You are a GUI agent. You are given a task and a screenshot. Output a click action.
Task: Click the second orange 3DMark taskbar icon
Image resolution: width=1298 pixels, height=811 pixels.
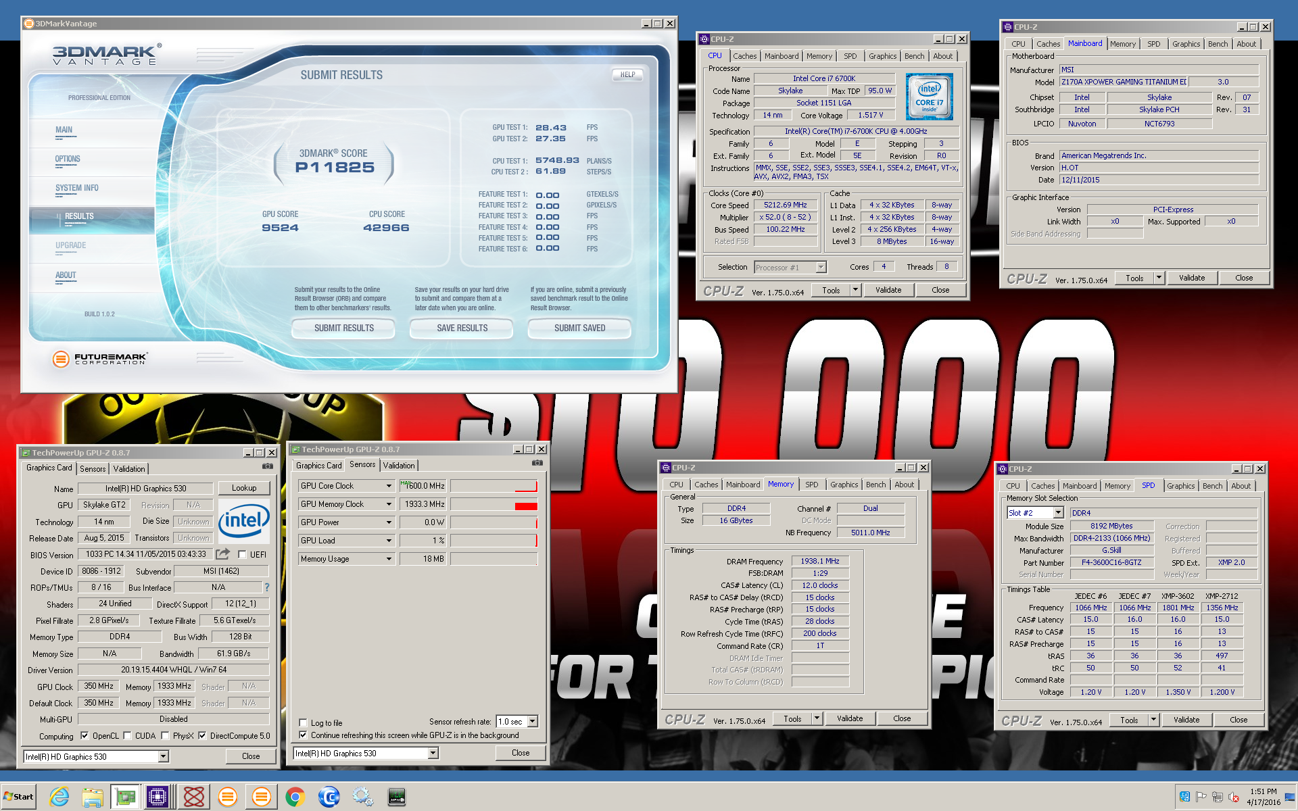(261, 797)
